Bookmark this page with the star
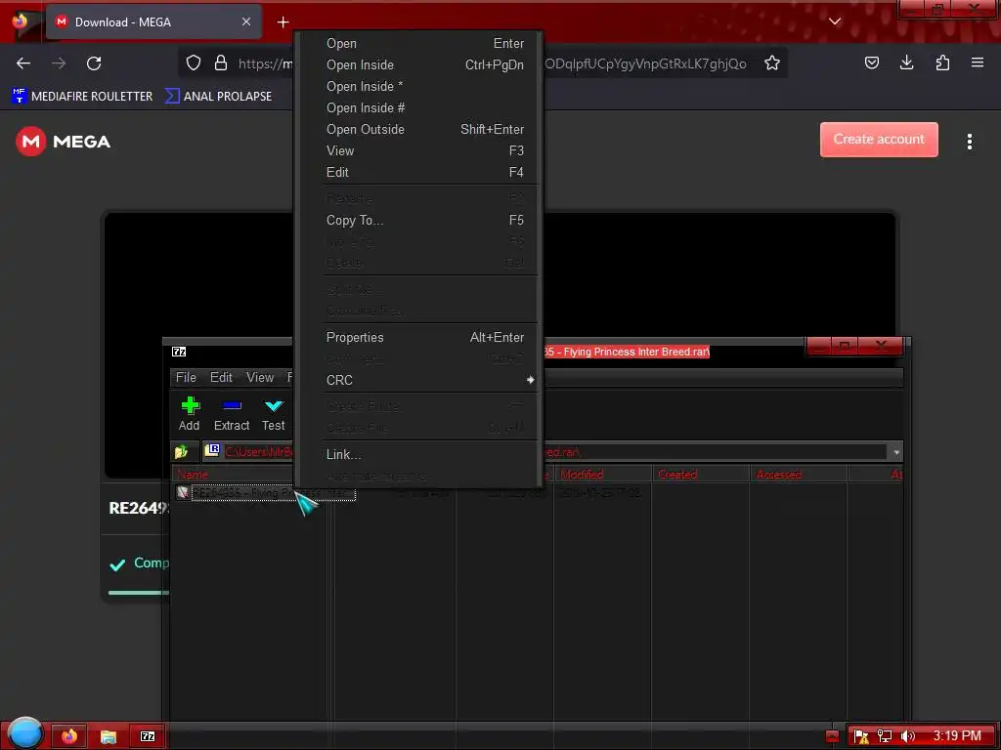The image size is (1001, 750). (772, 63)
